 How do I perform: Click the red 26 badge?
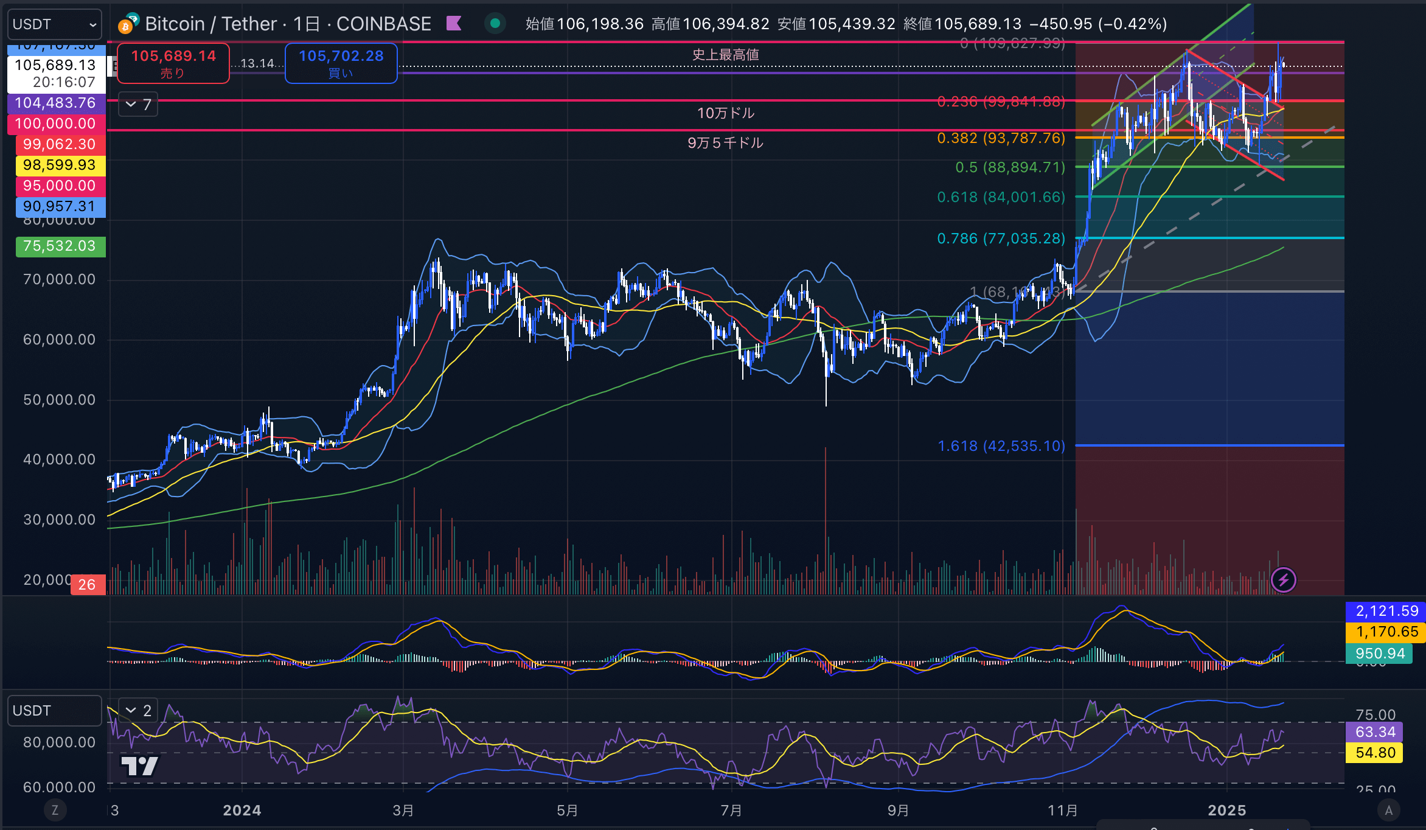click(x=88, y=585)
